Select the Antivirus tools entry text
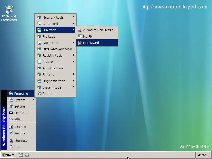Viewport: 212px width, 159px height. (x=53, y=68)
